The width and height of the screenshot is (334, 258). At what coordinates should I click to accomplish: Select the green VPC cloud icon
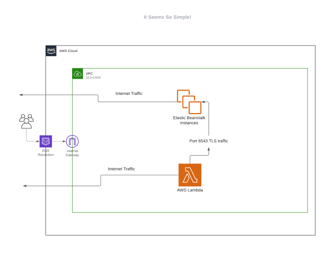click(77, 74)
